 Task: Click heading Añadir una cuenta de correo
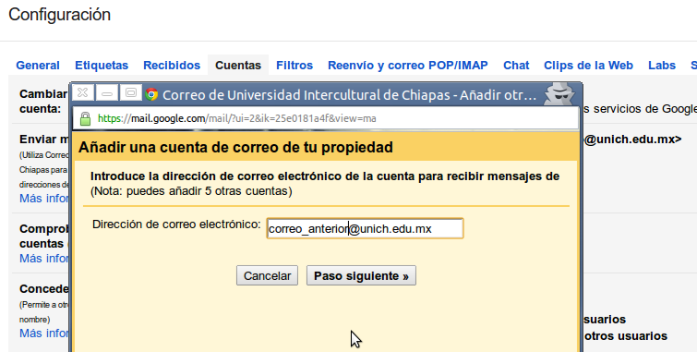coord(235,147)
